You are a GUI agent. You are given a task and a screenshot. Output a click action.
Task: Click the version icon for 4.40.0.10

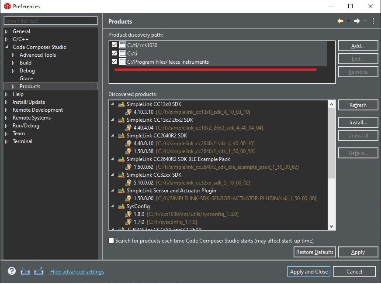(128, 144)
